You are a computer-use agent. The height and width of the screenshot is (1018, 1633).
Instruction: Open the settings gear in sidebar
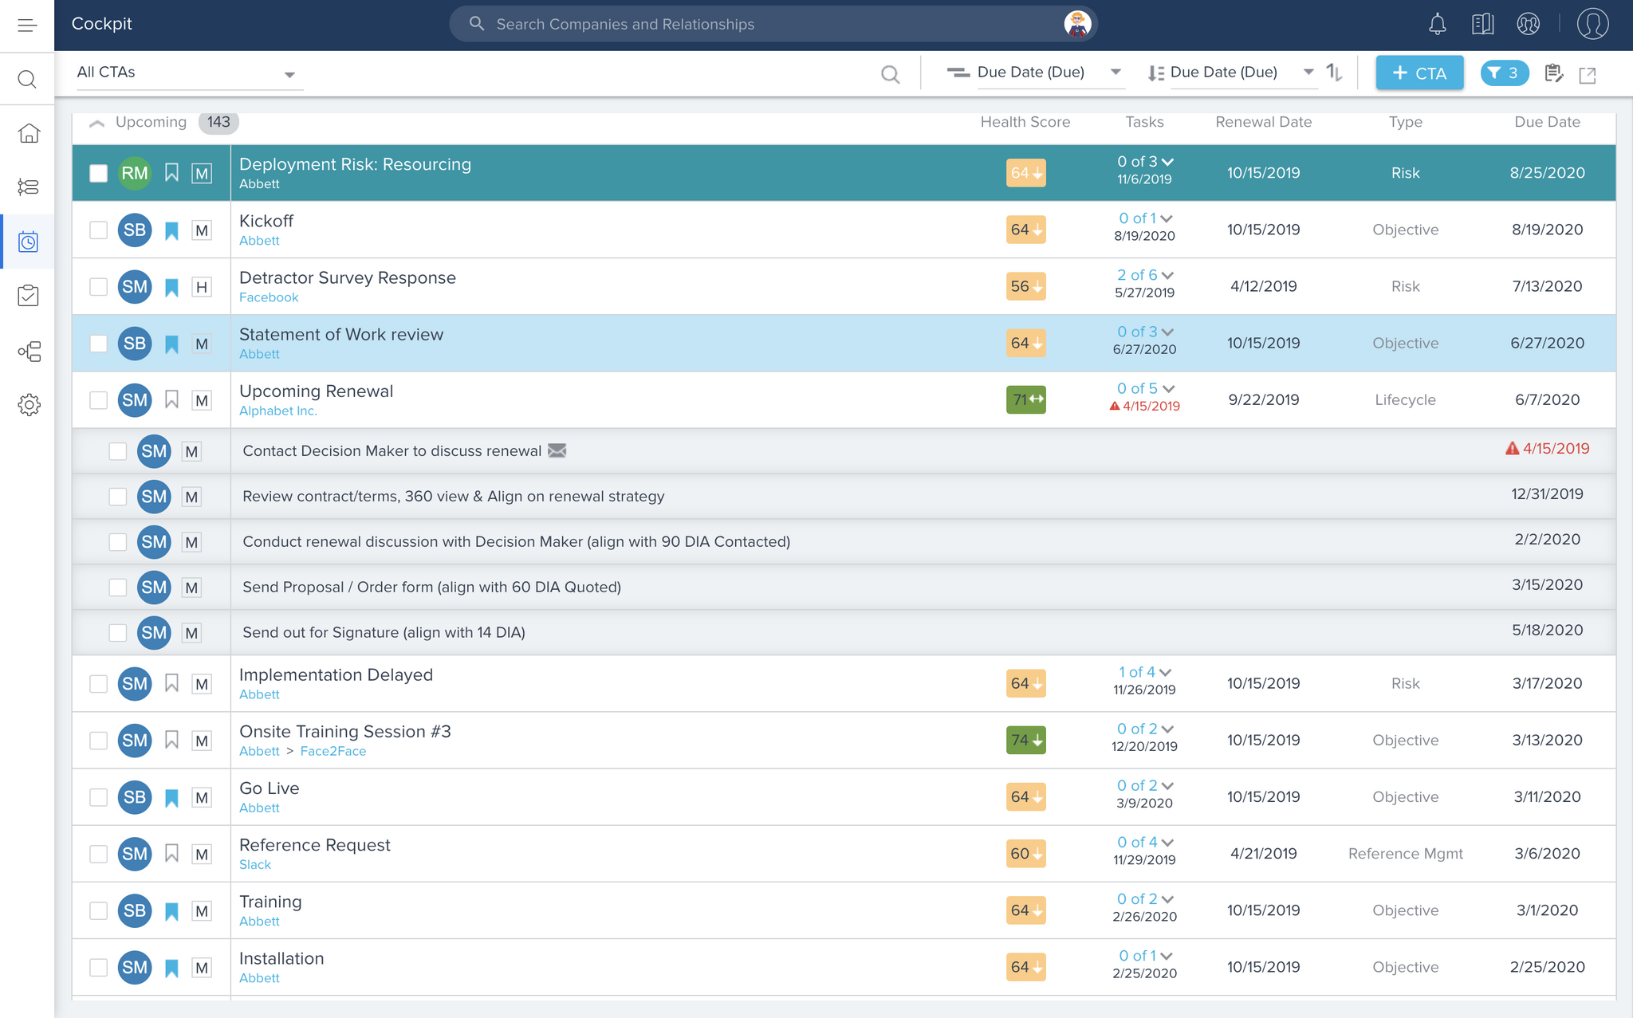[29, 405]
